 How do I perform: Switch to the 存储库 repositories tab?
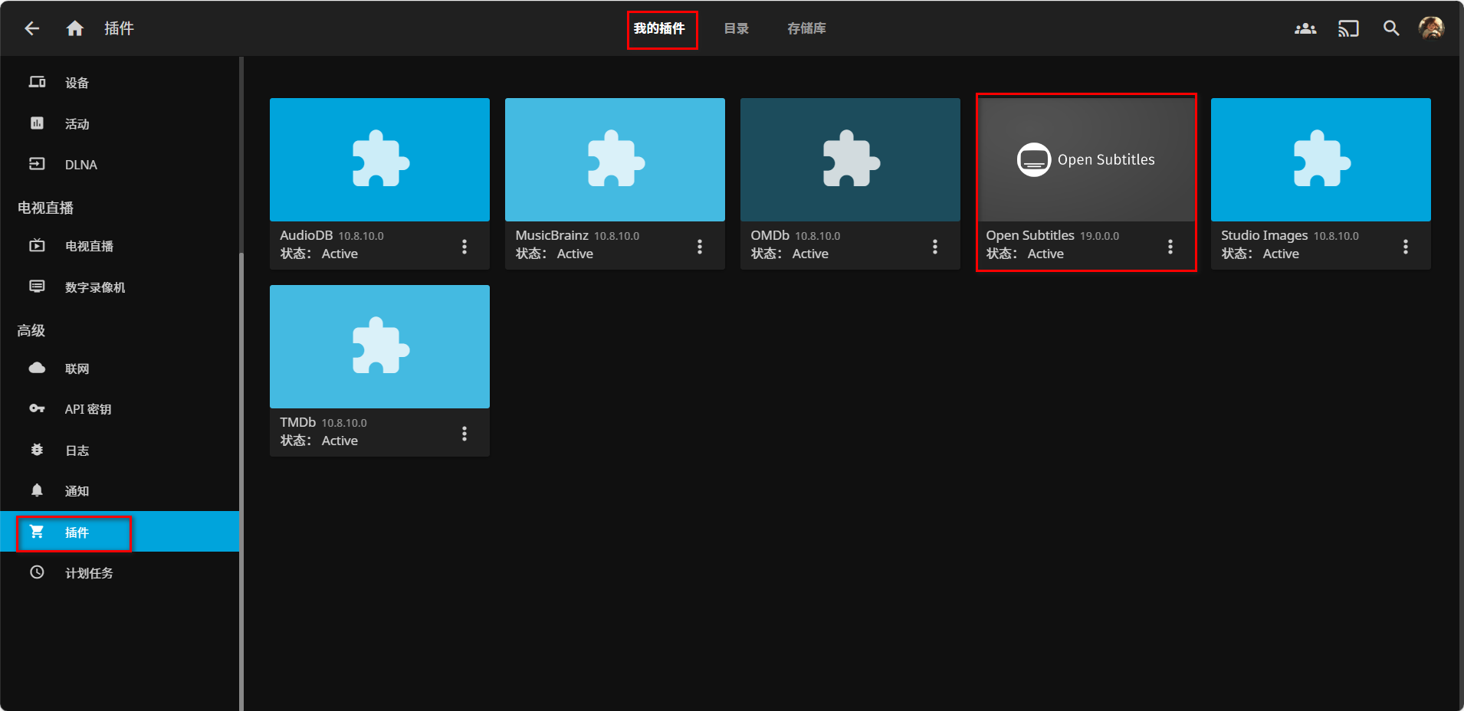[x=806, y=28]
